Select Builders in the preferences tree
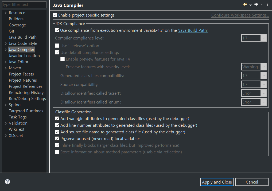Viewport: 272px width, 191px height. click(16, 19)
